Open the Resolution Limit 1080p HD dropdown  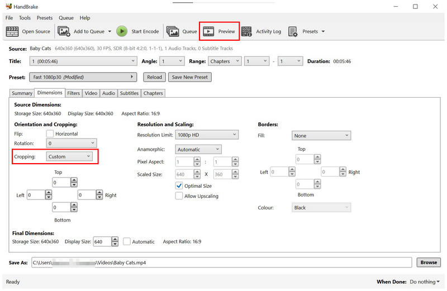[x=207, y=135]
